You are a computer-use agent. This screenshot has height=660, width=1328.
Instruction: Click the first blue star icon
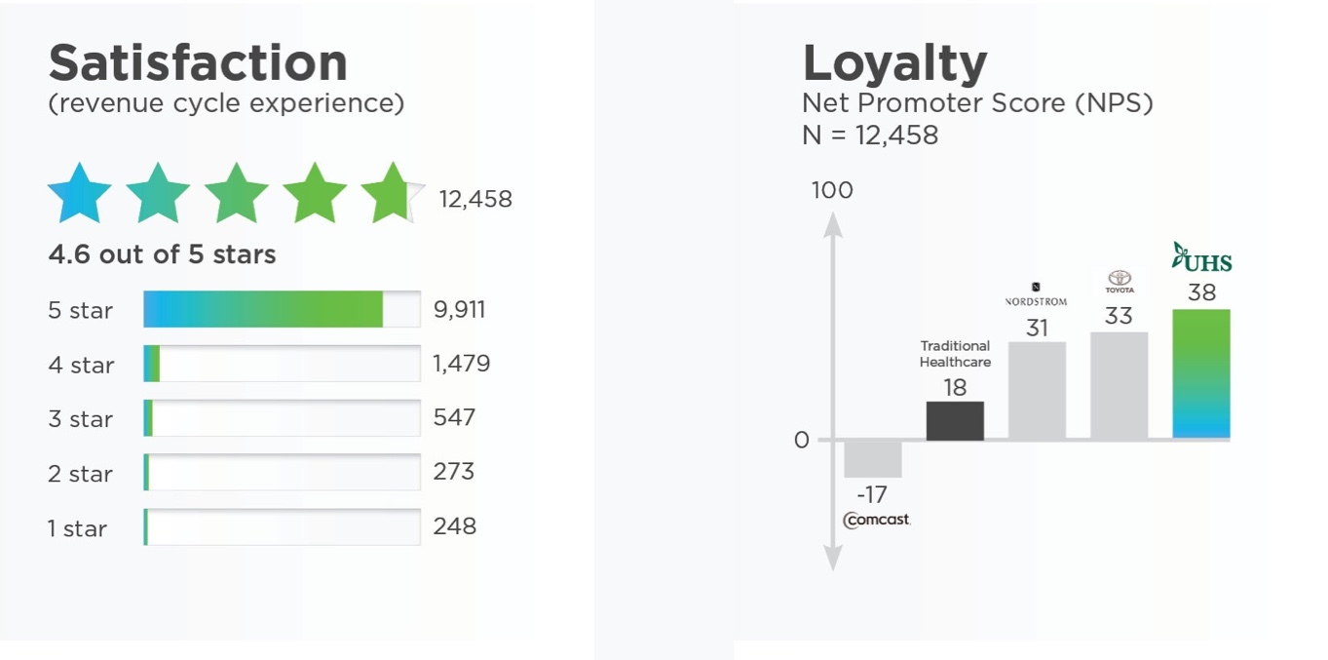point(80,194)
